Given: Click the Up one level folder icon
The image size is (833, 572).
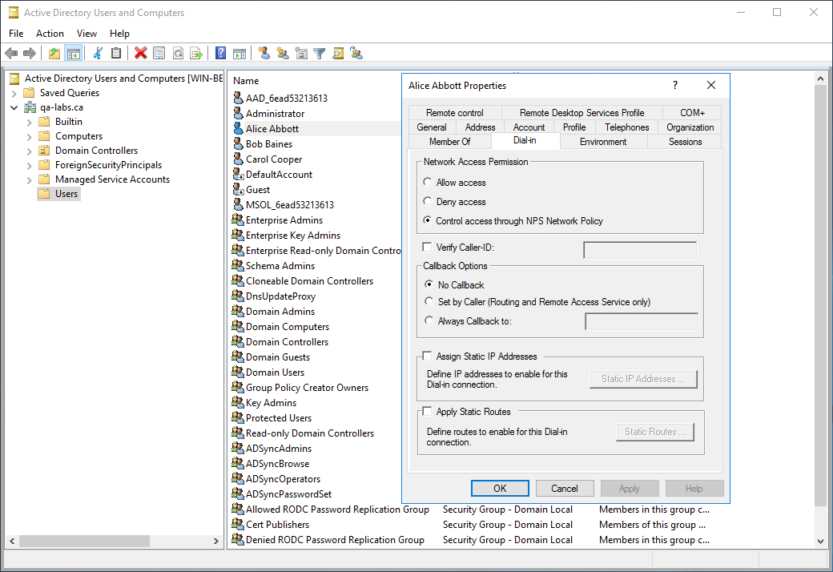Looking at the screenshot, I should [54, 54].
